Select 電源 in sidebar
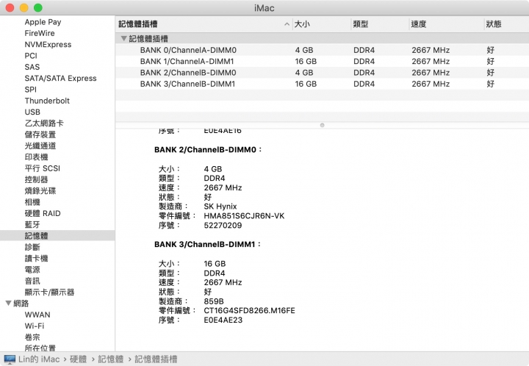The height and width of the screenshot is (366, 529). (32, 270)
